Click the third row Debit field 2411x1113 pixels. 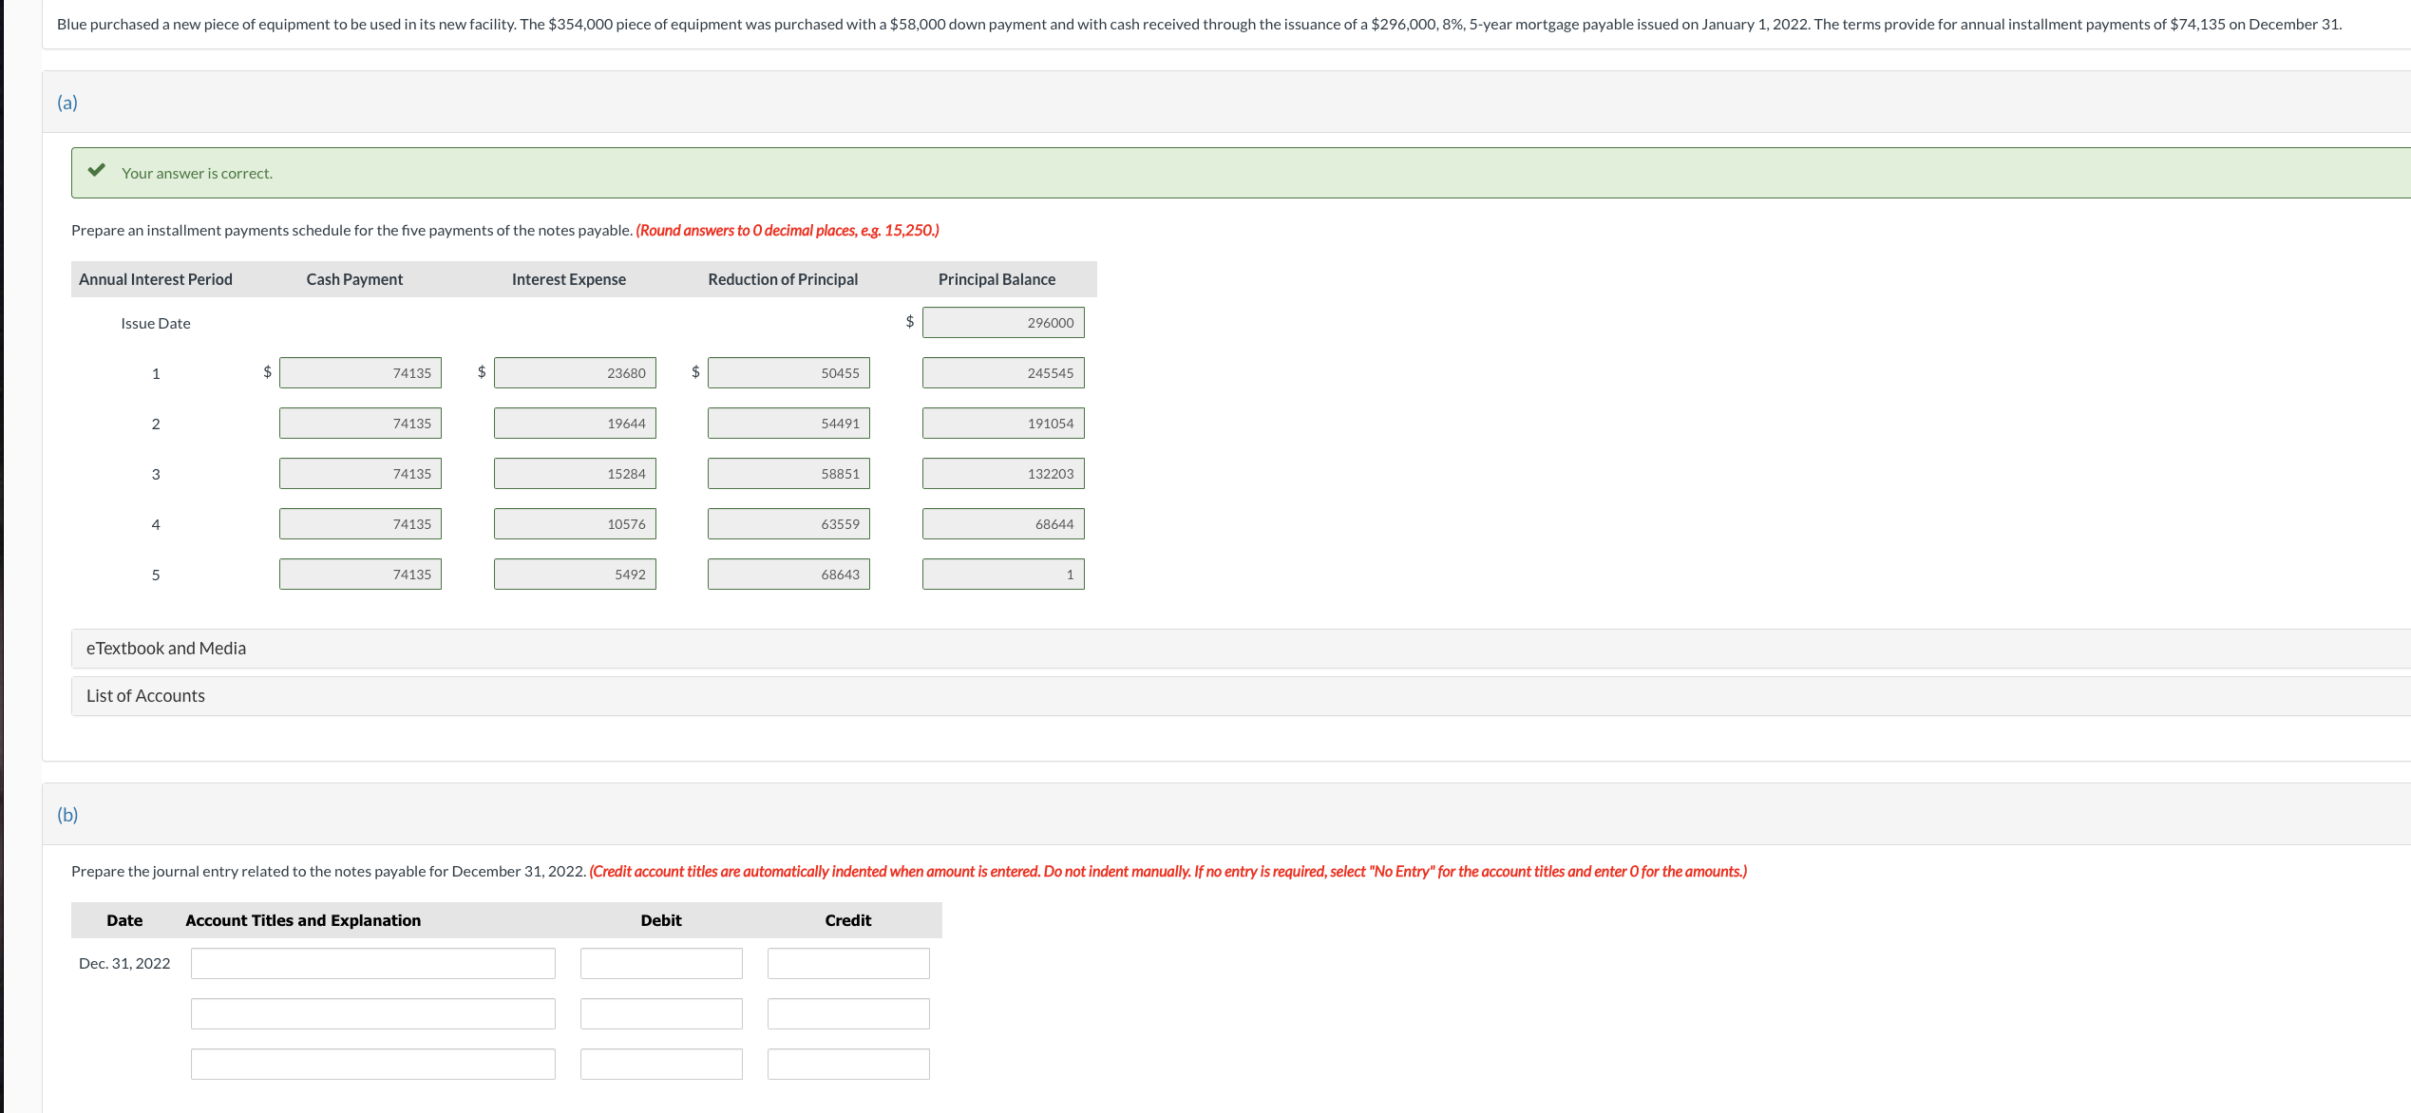click(x=661, y=1065)
